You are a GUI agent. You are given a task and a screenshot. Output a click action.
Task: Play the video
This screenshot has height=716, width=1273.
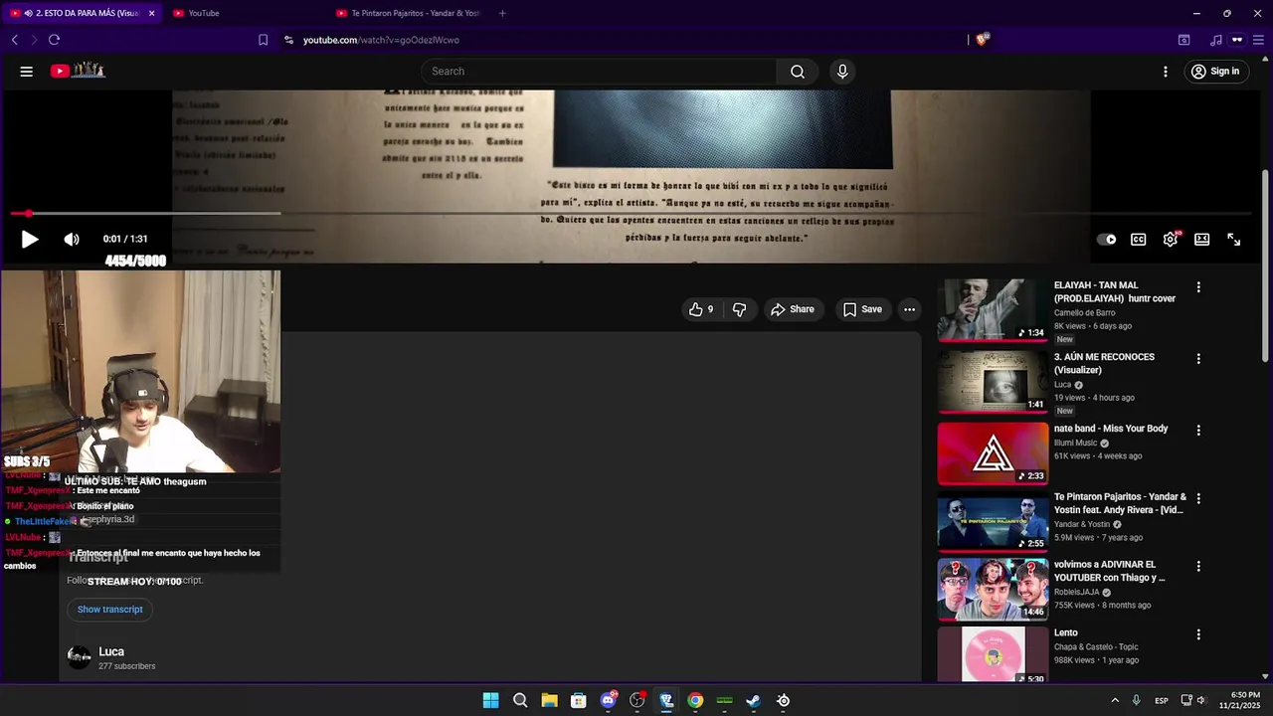coord(30,240)
